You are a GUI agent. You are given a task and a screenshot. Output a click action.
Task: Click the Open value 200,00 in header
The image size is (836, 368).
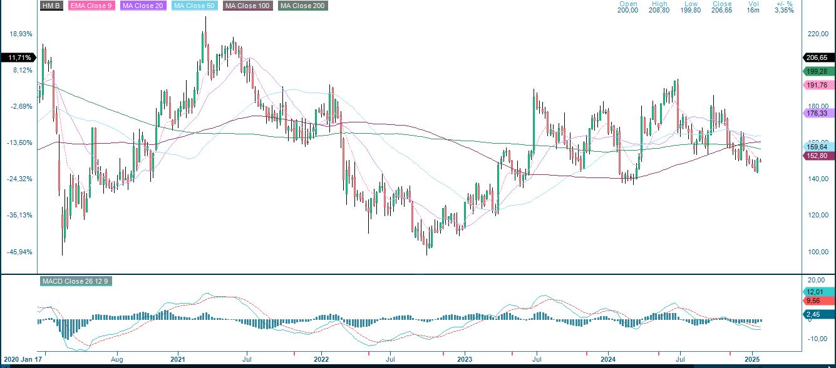tap(627, 11)
